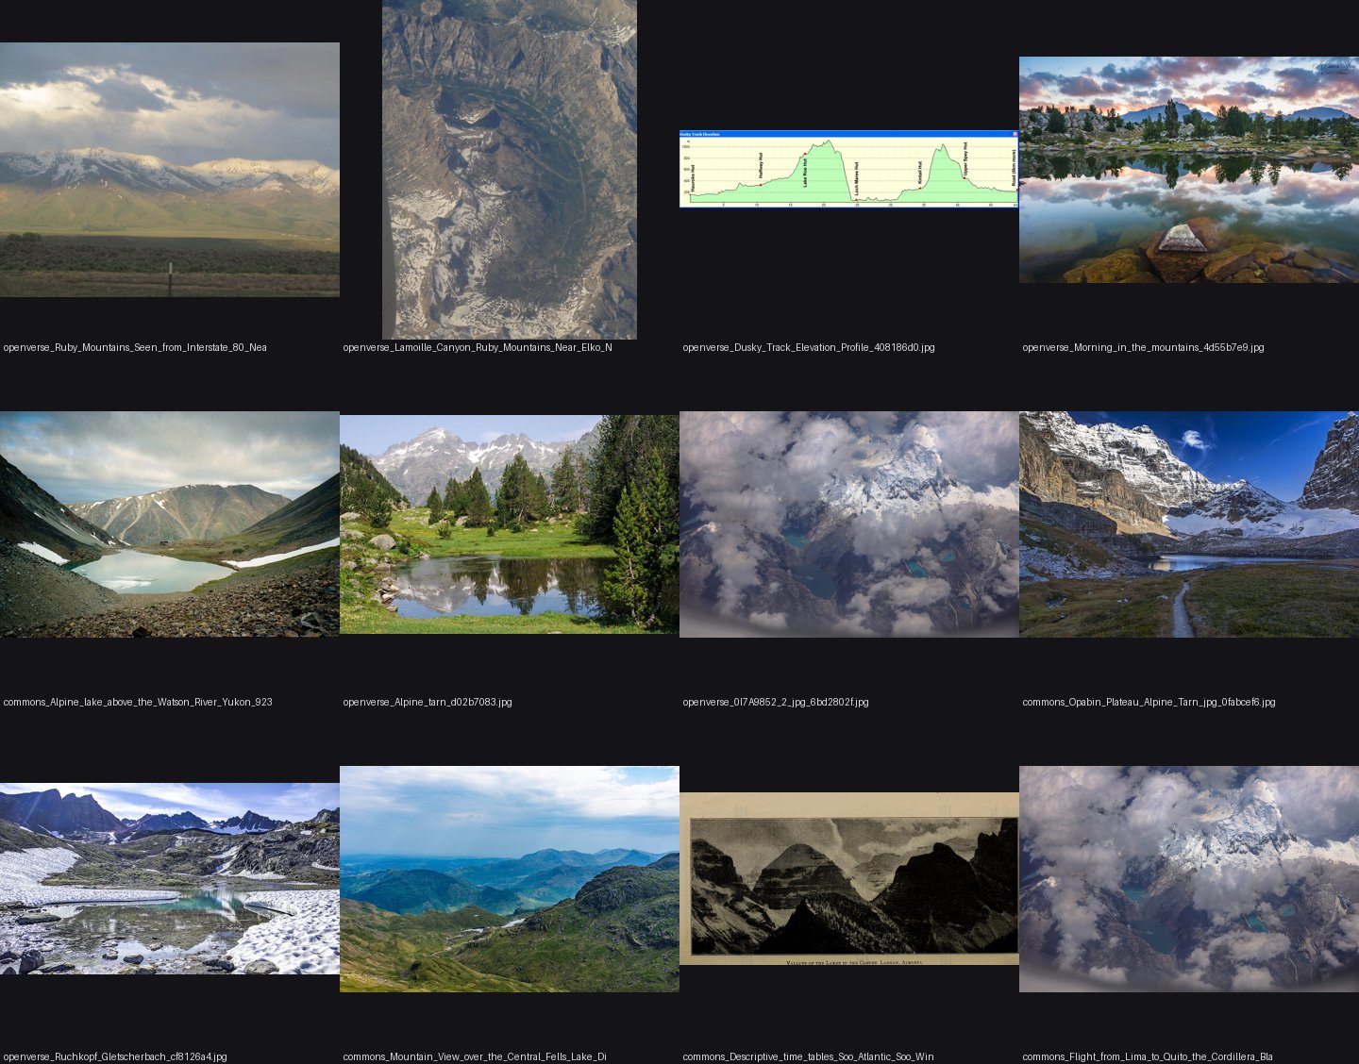Select the Opabin Plateau Alpine Tarn photo
The width and height of the screenshot is (1359, 1064).
[x=1189, y=524]
